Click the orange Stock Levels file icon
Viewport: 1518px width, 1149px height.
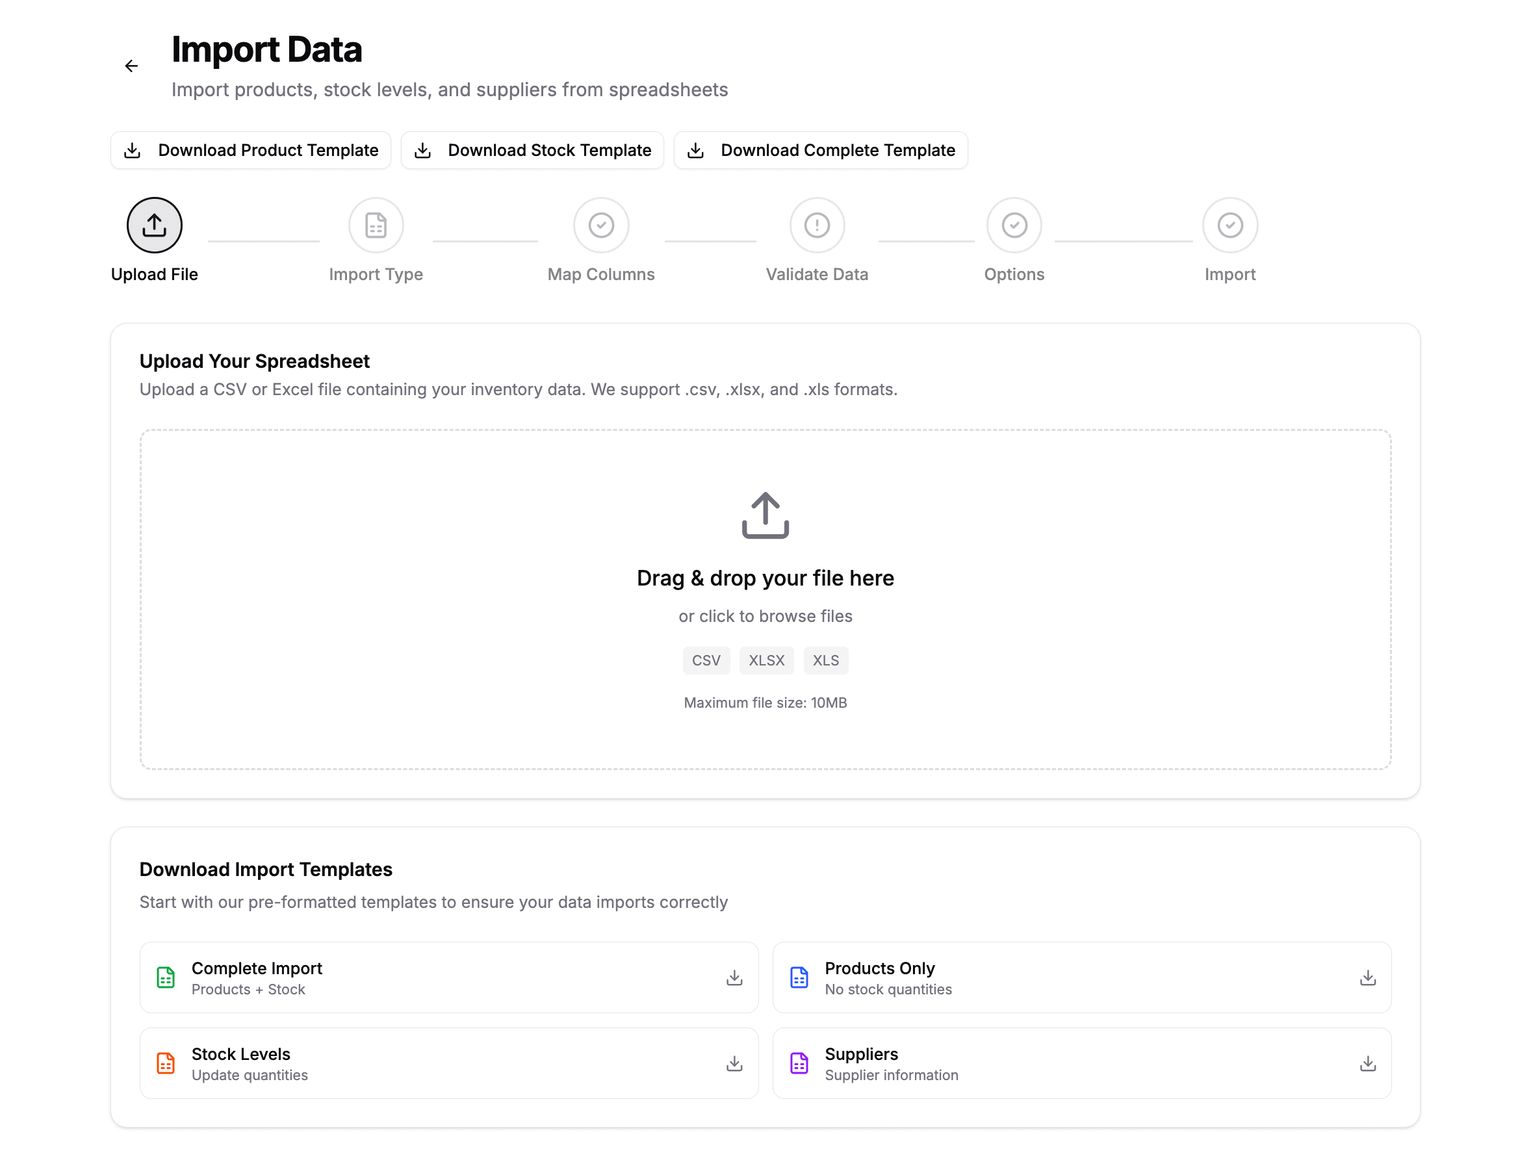[164, 1063]
